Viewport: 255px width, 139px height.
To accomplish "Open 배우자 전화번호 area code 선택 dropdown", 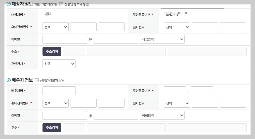I will pyautogui.click(x=177, y=103).
